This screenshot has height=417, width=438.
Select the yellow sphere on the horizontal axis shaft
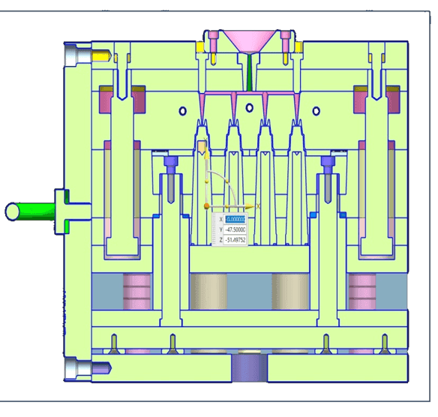[226, 206]
